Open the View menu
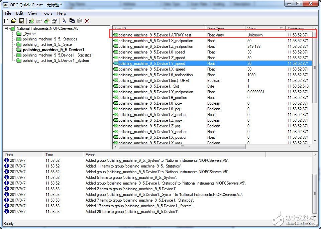Image resolution: width=321 pixels, height=229 pixels. (32, 13)
